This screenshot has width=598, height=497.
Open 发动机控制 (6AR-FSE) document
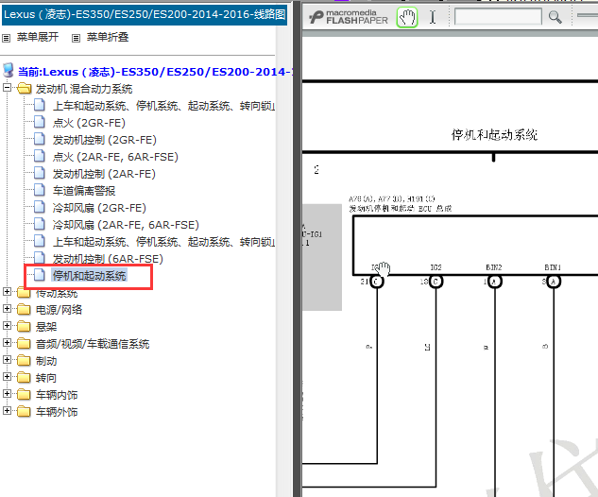tap(108, 259)
